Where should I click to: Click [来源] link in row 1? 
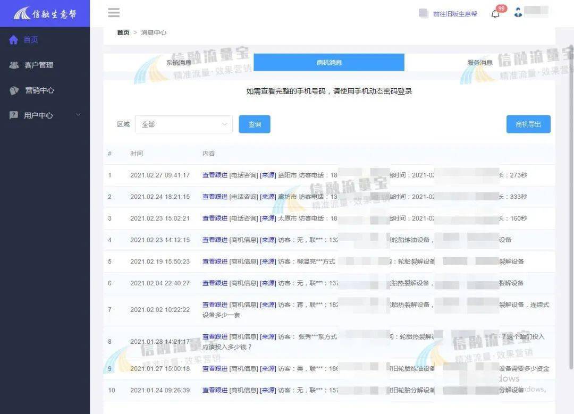[x=268, y=175]
